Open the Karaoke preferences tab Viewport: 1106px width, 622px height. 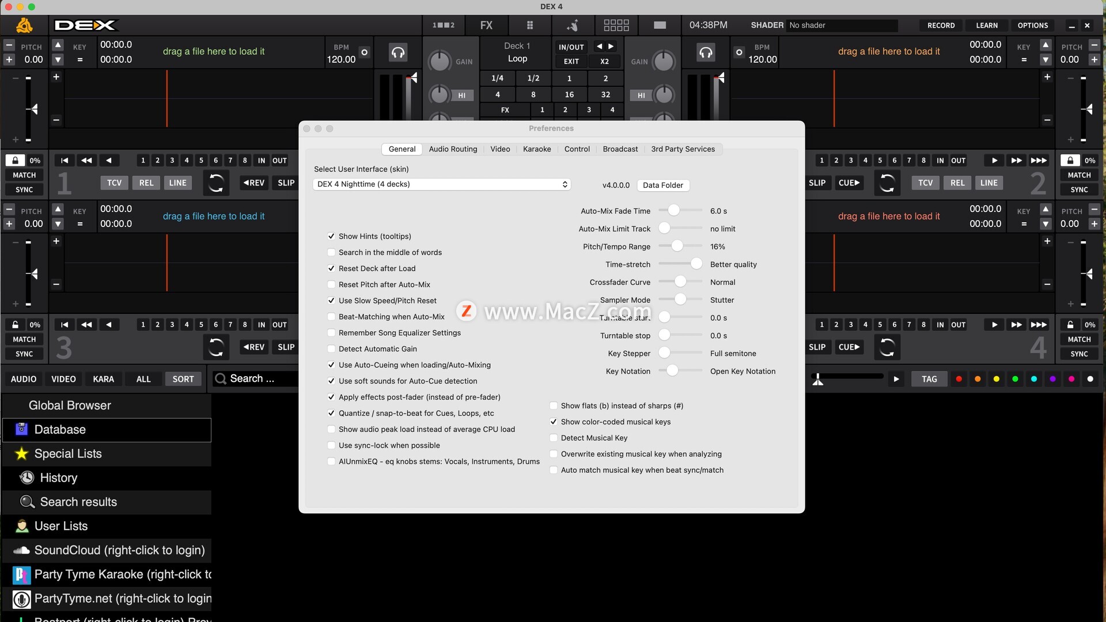[x=537, y=149]
